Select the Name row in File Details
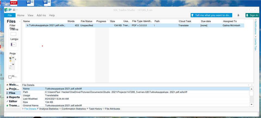Image resolution: width=261 pixels, height=118 pixels. click(x=136, y=89)
